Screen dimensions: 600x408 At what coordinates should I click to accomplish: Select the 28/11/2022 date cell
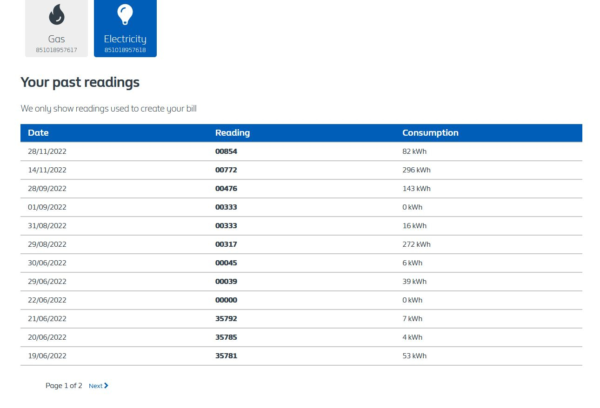pos(47,151)
